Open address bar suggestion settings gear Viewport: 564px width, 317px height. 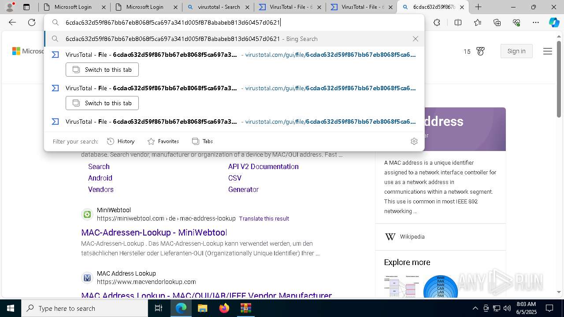tap(414, 141)
